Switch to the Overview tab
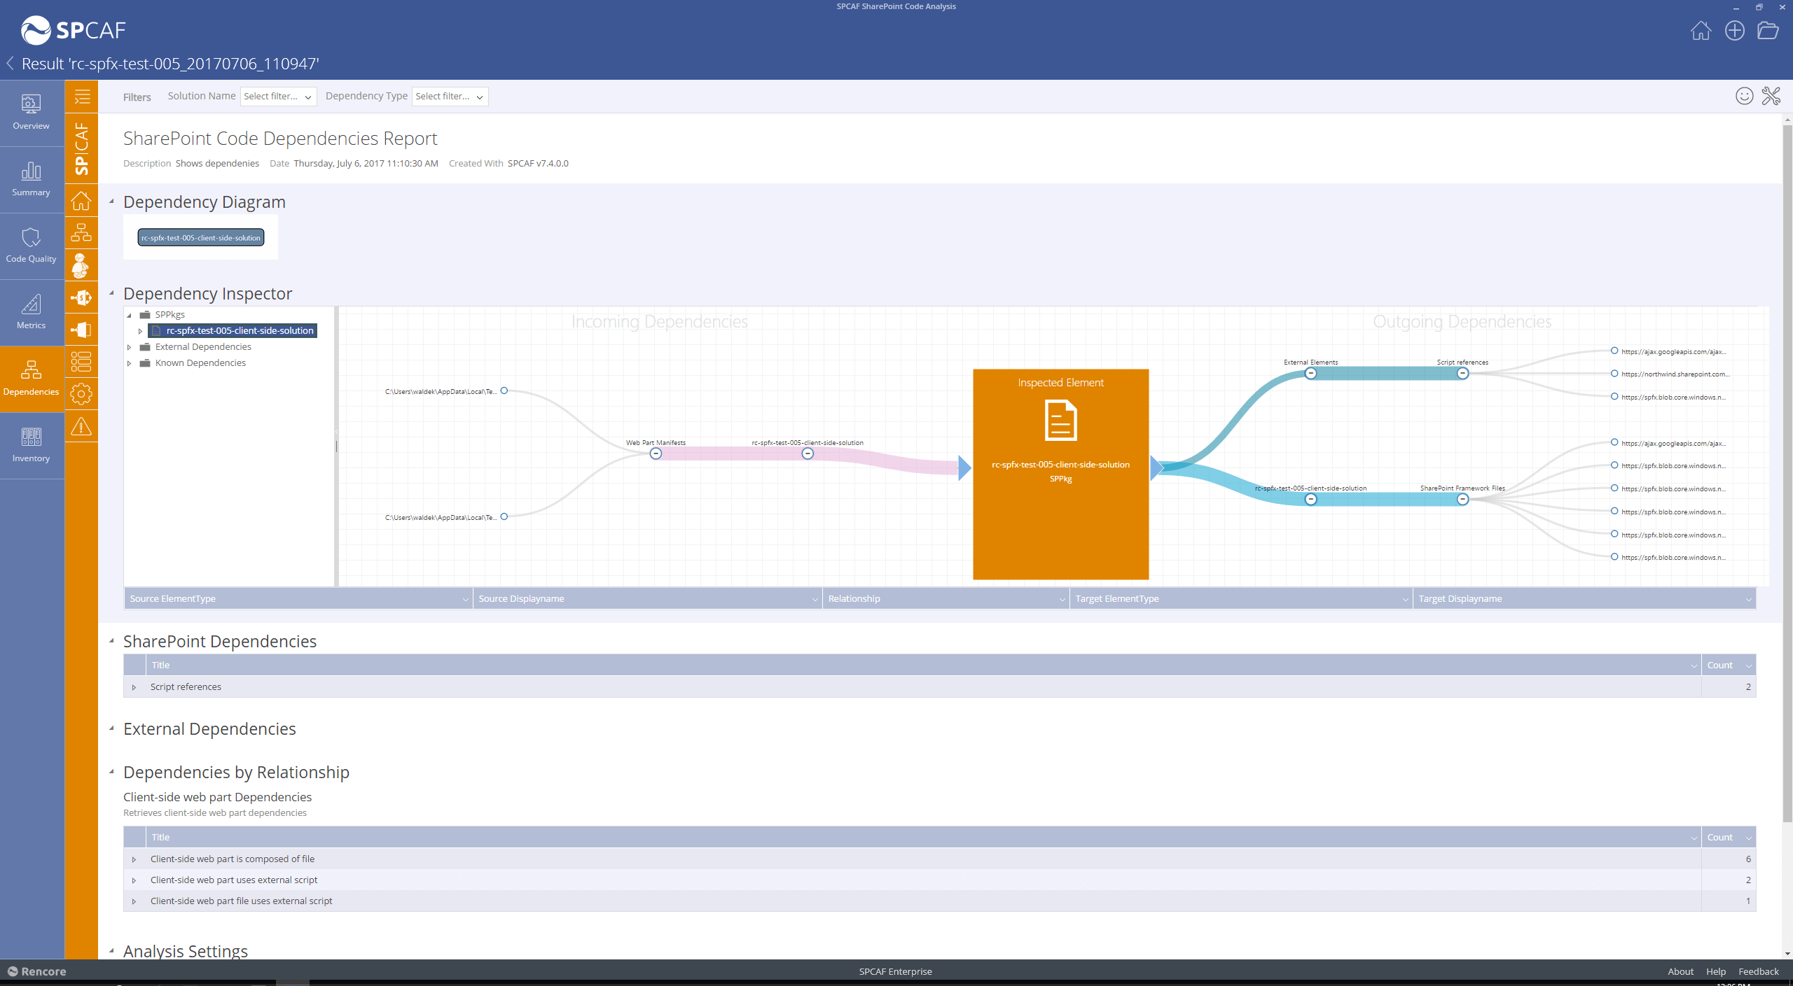Viewport: 1793px width, 986px height. pos(32,113)
